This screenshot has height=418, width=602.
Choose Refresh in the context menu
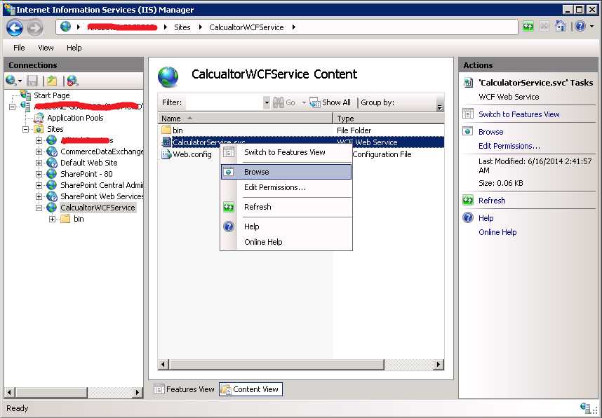286,207
